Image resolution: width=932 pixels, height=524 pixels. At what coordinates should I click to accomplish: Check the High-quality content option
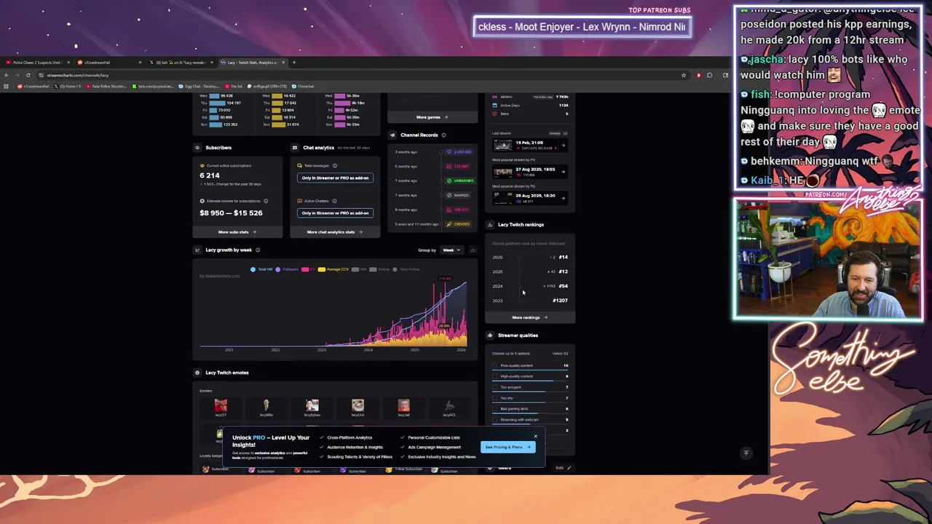(495, 376)
